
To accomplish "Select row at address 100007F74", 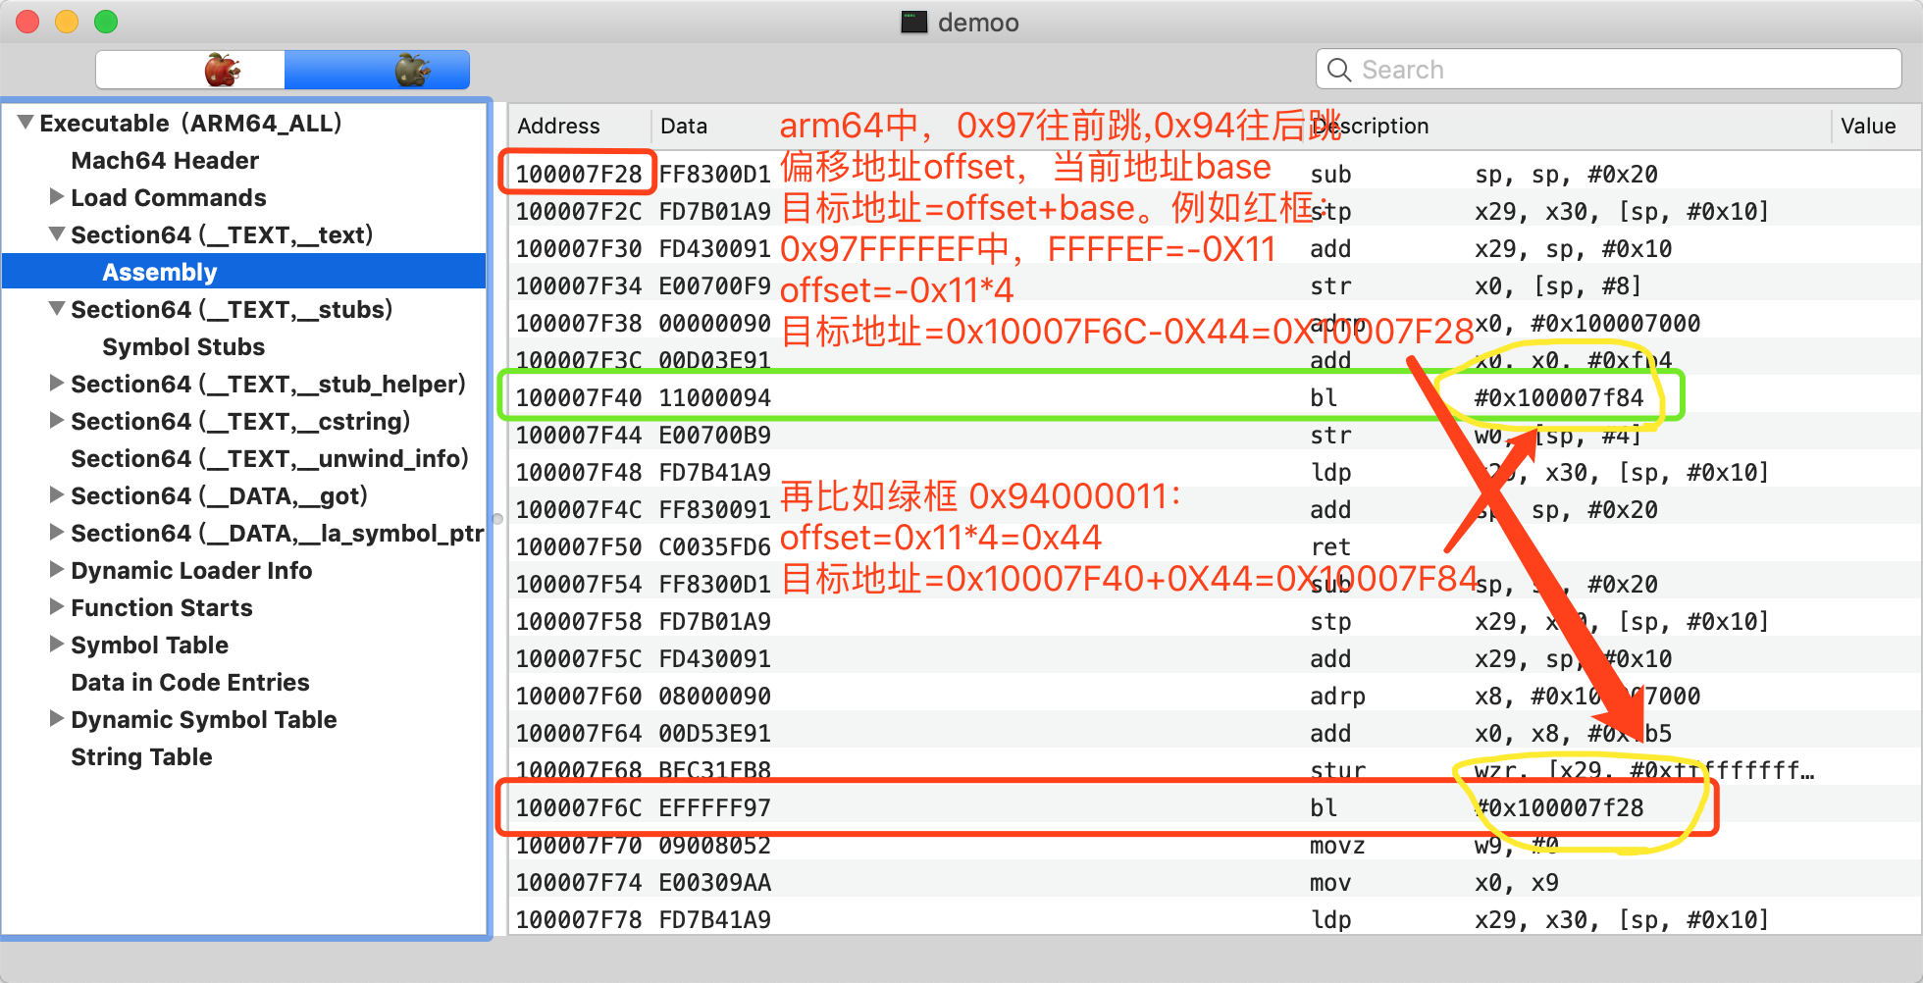I will [1215, 882].
